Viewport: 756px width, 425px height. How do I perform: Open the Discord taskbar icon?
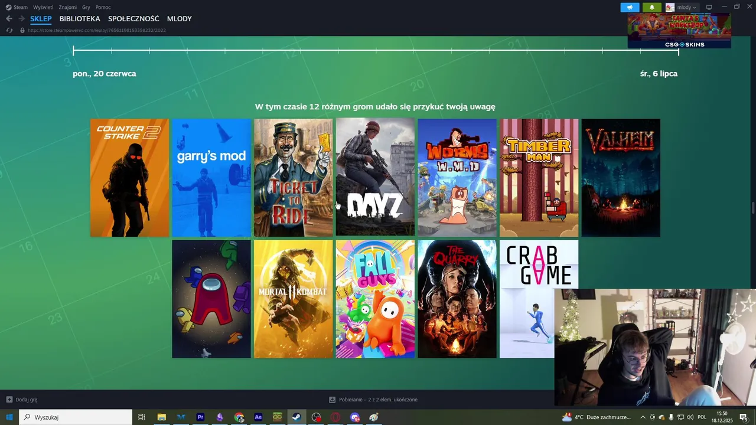[x=355, y=417]
